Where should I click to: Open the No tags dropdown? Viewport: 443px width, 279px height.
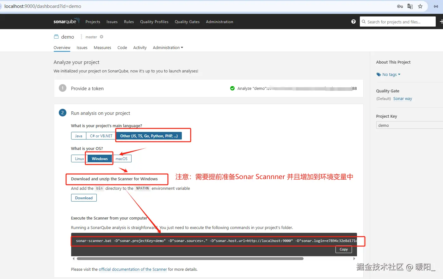pyautogui.click(x=391, y=75)
